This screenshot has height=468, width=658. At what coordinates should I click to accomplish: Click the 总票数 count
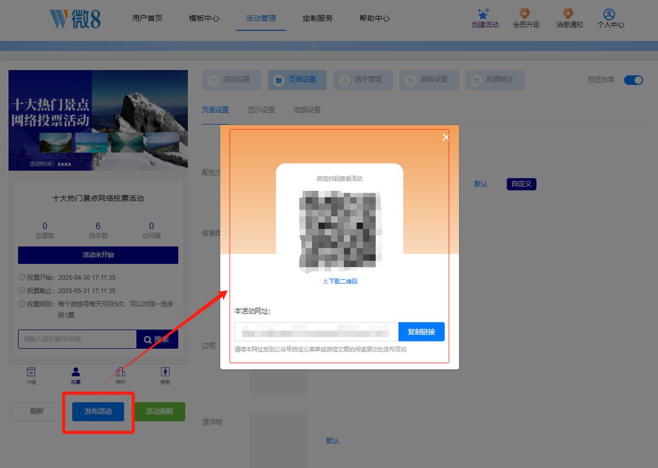(x=45, y=226)
